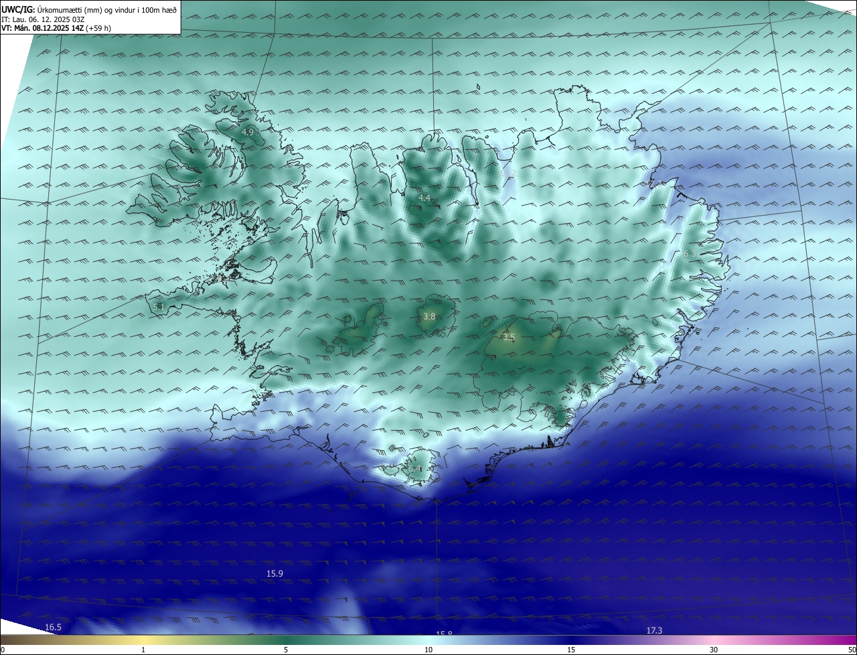Click the 15.9 value over the southern ocean
This screenshot has height=655, width=857.
(x=275, y=574)
